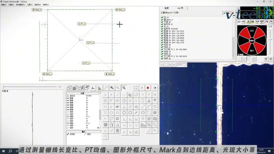Image resolution: width=274 pixels, height=154 pixels.
Task: Choose the intersection X construction tool
Action: [x=130, y=101]
